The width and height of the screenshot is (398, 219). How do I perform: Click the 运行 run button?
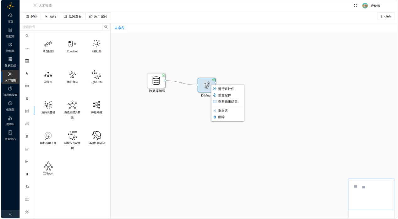(50, 16)
